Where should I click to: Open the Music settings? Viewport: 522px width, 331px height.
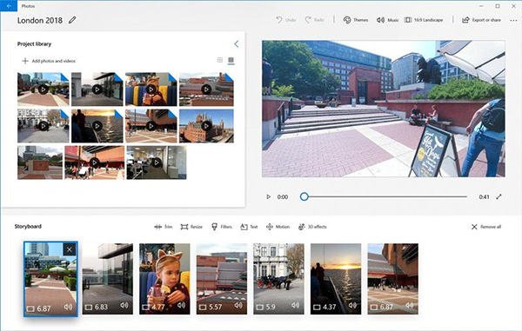click(x=387, y=20)
